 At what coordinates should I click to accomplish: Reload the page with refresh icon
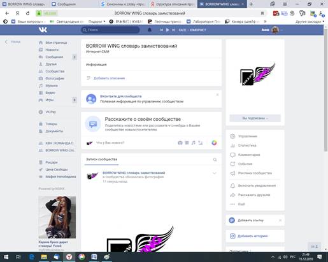pos(27,13)
